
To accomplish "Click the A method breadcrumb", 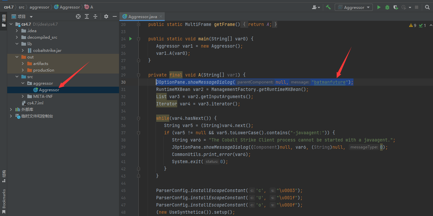I will click(89, 7).
